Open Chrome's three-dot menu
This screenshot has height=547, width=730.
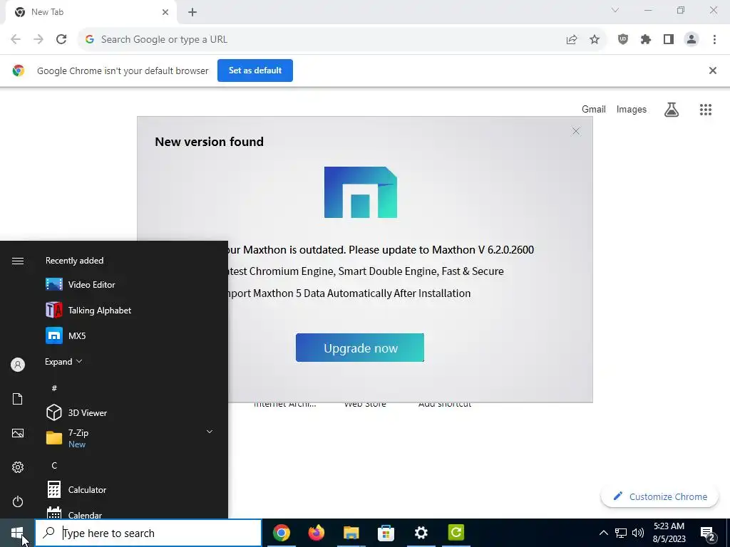pyautogui.click(x=714, y=40)
